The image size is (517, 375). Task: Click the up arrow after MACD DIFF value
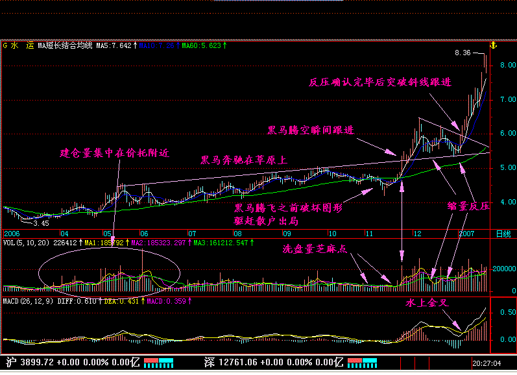click(x=101, y=301)
